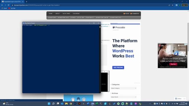This screenshot has height=106, width=189.
Task: Switch to PowerShell in the taskbar
Action: coord(92,104)
